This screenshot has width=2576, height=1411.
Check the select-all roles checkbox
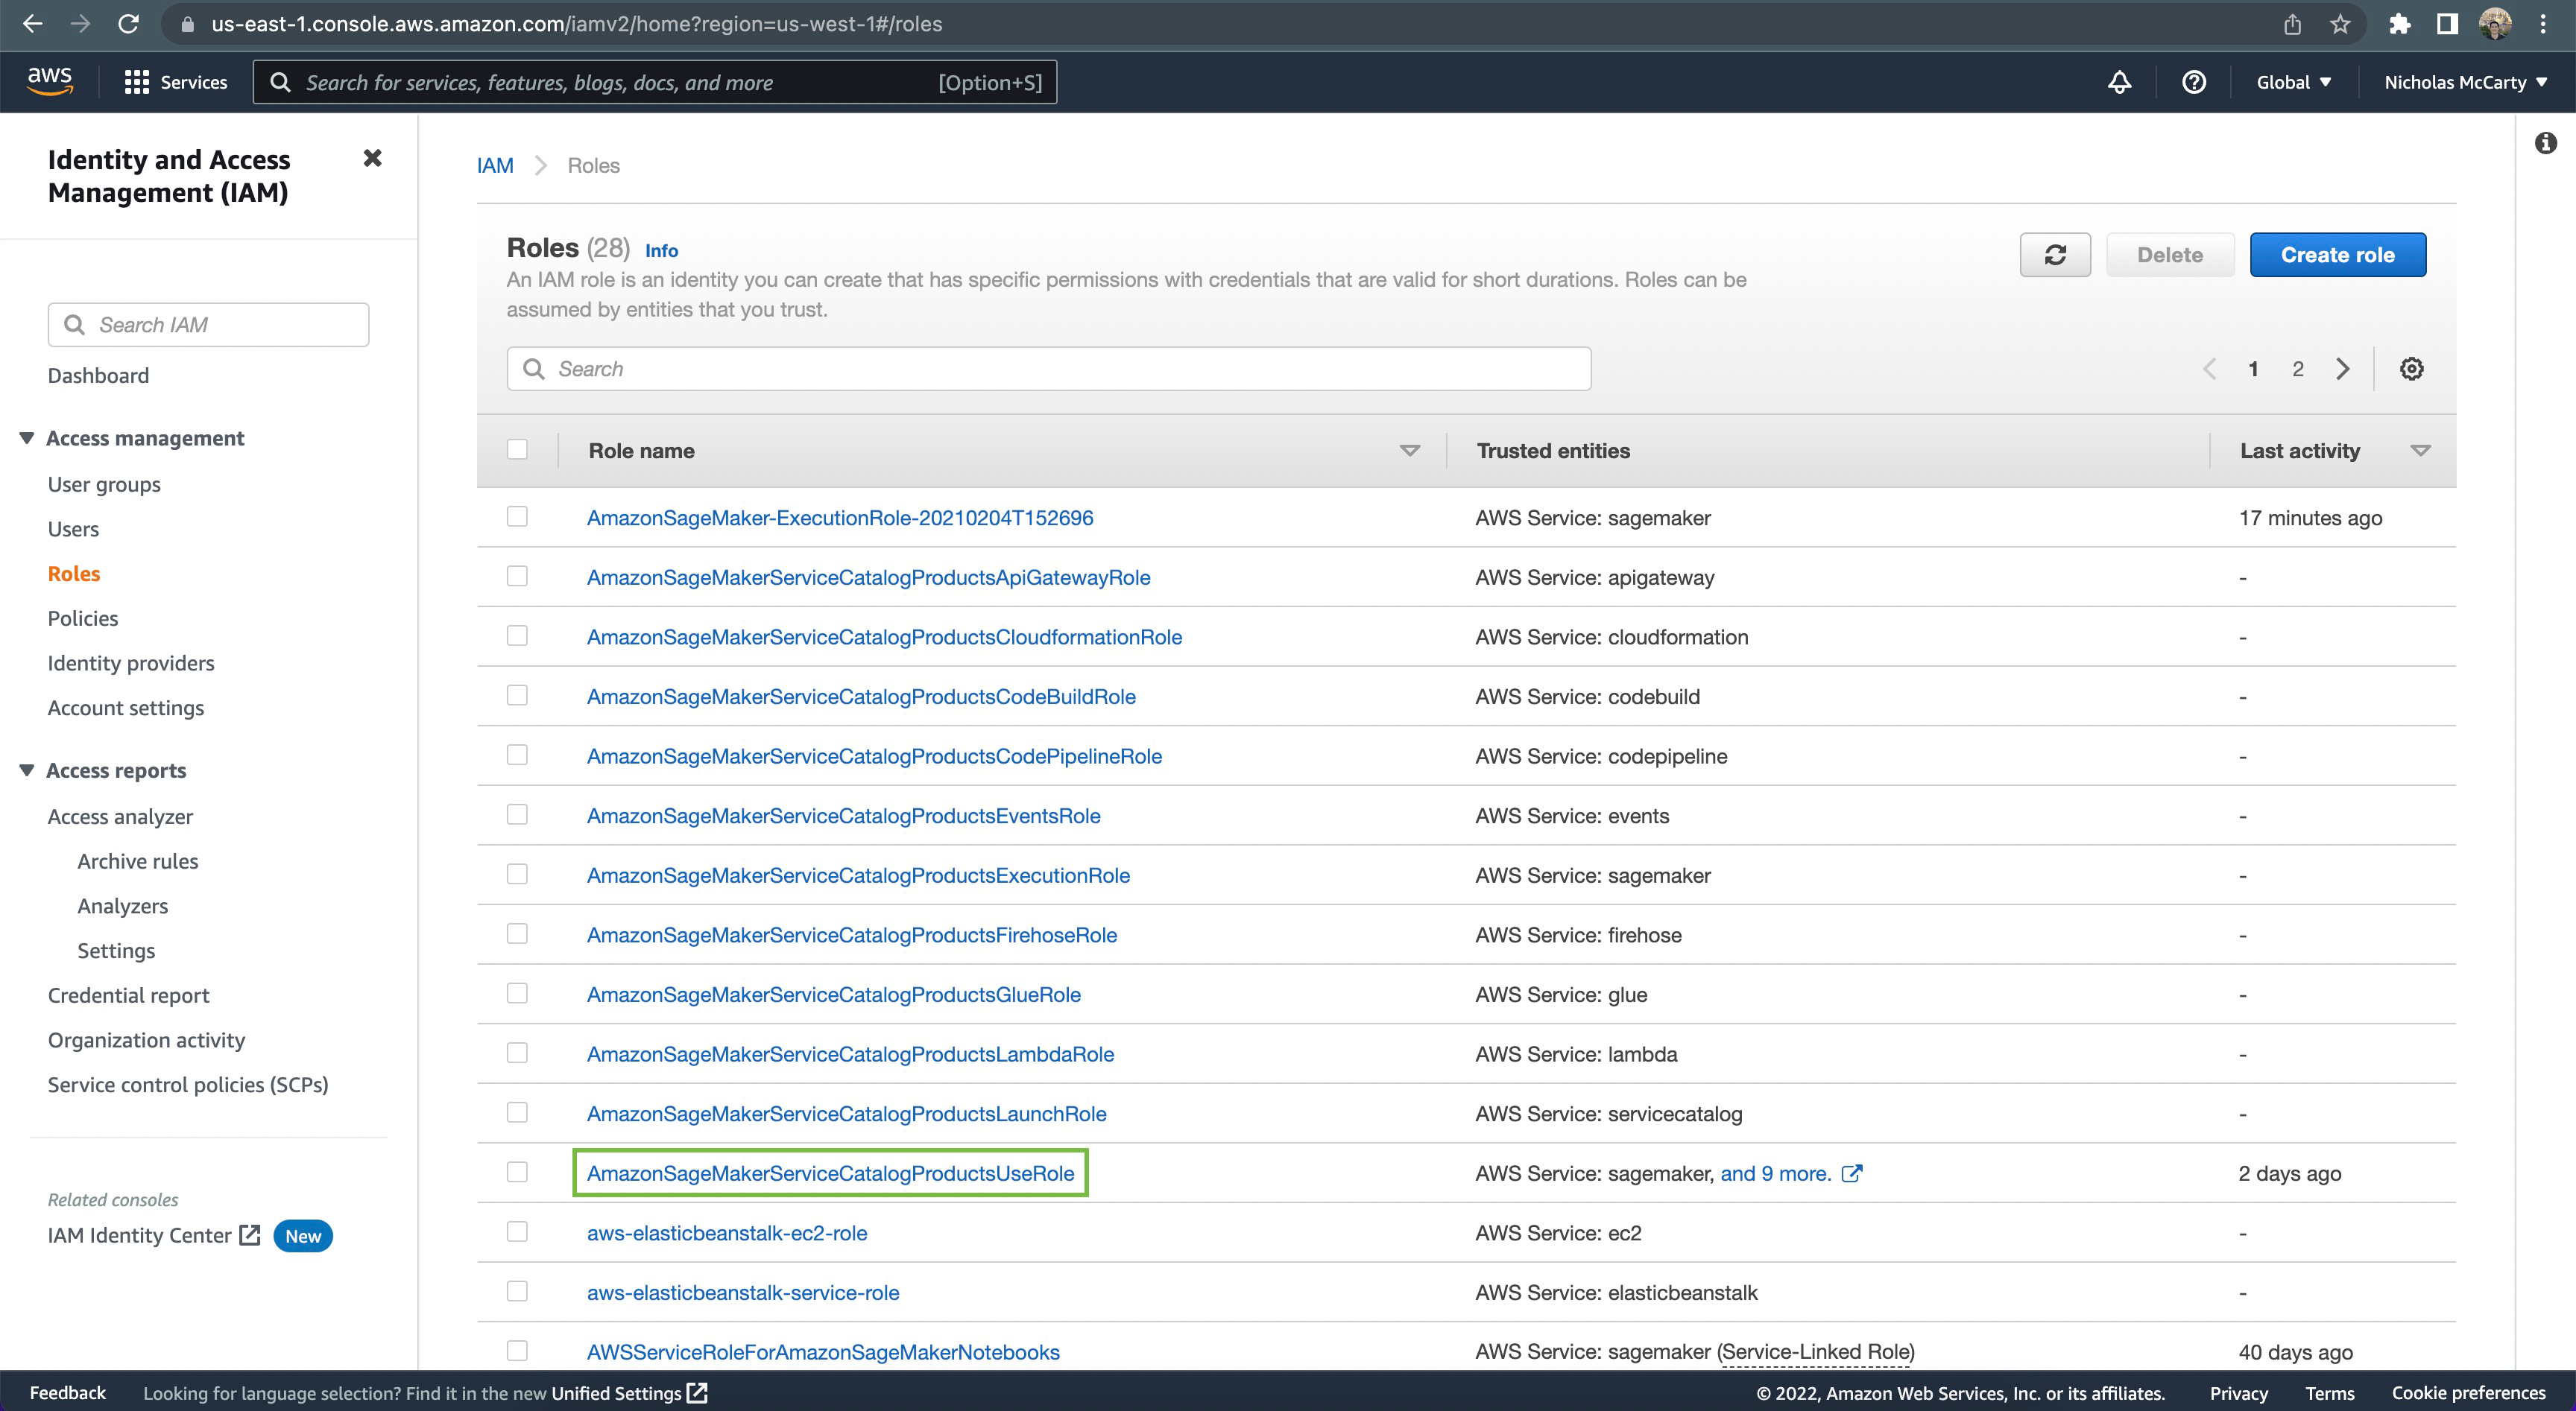(517, 450)
